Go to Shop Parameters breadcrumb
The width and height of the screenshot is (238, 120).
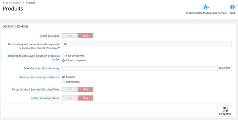click(12, 2)
